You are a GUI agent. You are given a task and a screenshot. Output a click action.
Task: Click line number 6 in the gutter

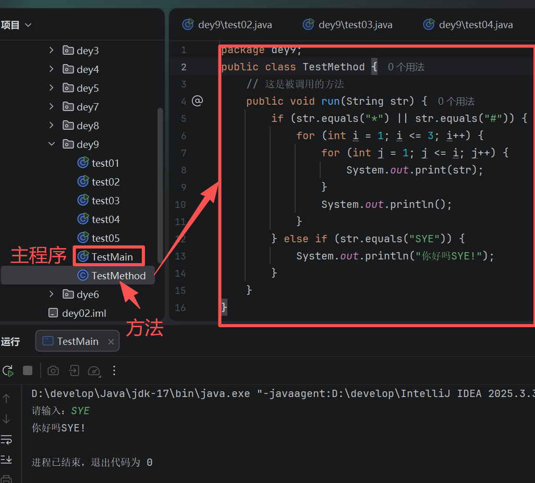click(x=184, y=135)
